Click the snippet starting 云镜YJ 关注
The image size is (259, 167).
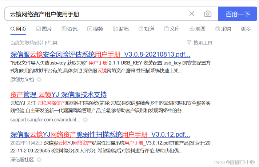click(x=110, y=107)
